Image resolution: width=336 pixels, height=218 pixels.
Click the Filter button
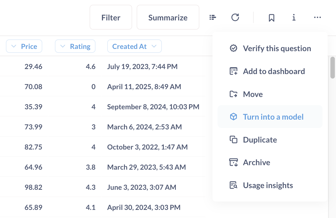coord(111,18)
